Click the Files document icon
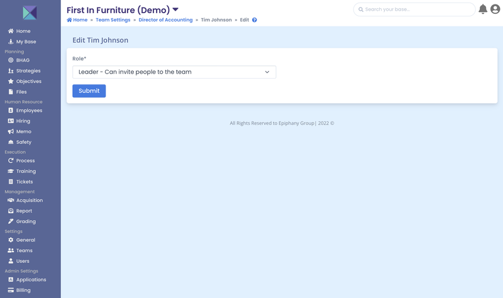 (11, 92)
